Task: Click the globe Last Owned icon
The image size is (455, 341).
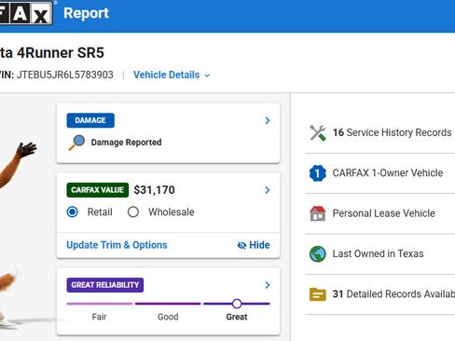Action: click(318, 253)
